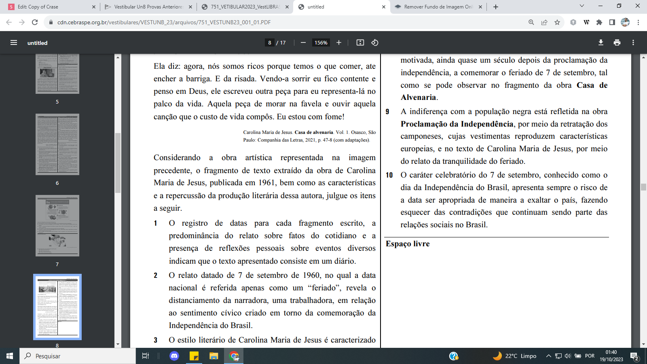Select page 8 thumbnail
This screenshot has width=647, height=364.
pyautogui.click(x=57, y=307)
